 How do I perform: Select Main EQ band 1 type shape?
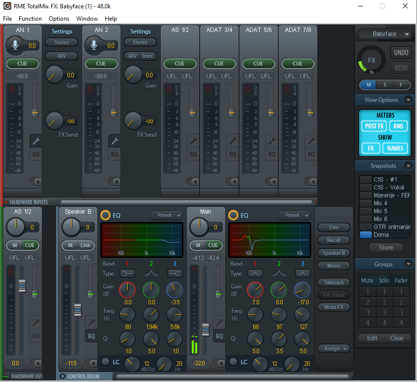point(255,274)
